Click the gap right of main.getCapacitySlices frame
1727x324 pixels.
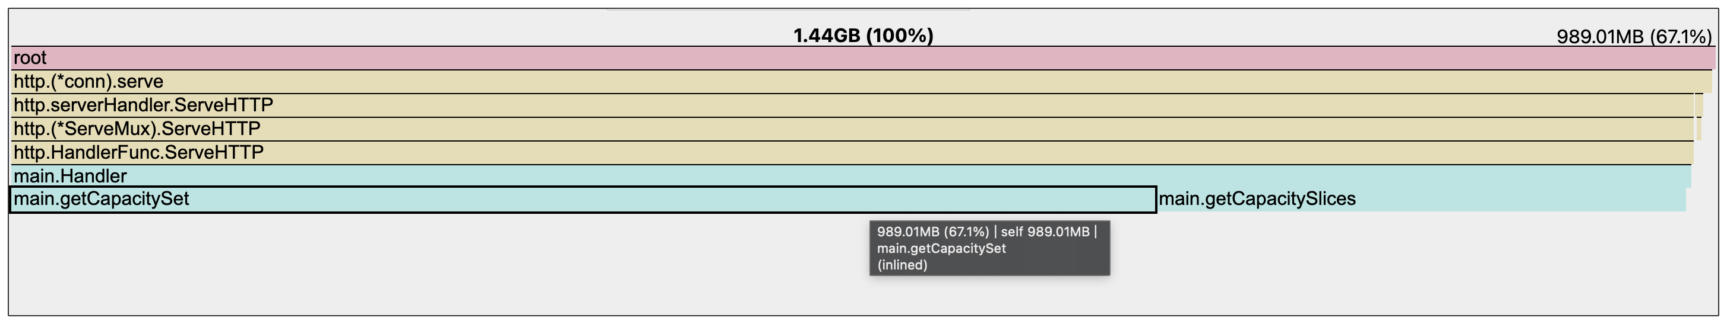pyautogui.click(x=1701, y=200)
